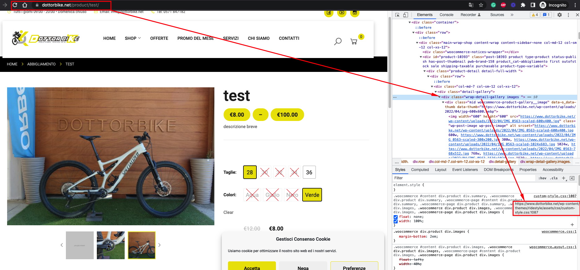
Task: Open woocommerce.css:1 source link
Action: [x=559, y=231]
